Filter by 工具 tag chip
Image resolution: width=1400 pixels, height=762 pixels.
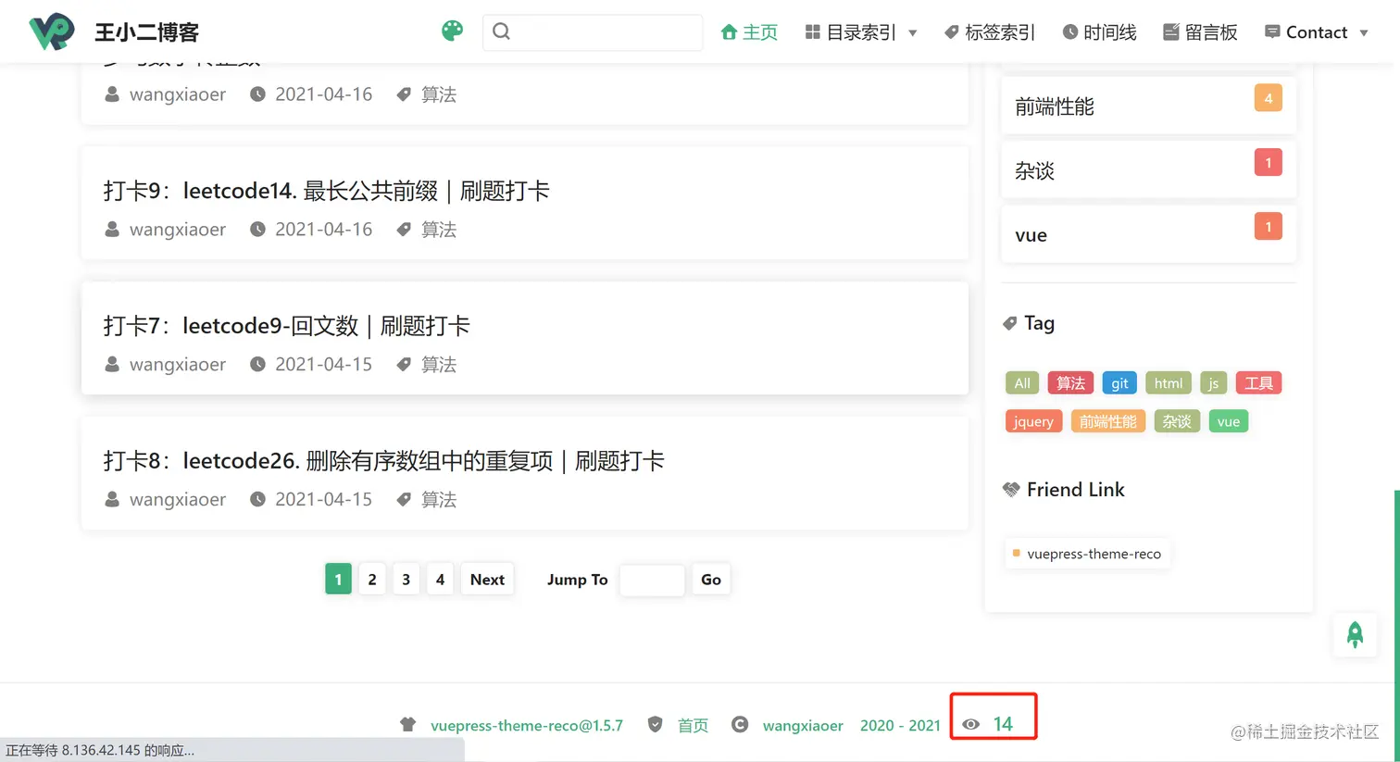[1258, 383]
